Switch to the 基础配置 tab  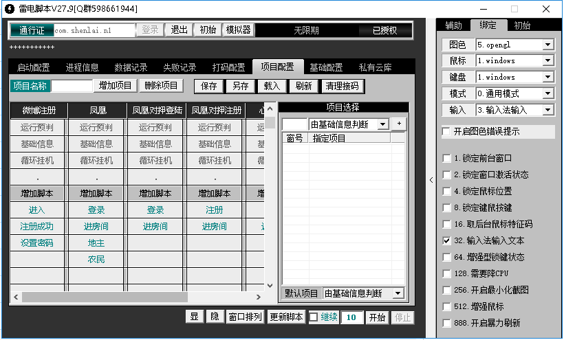(326, 67)
